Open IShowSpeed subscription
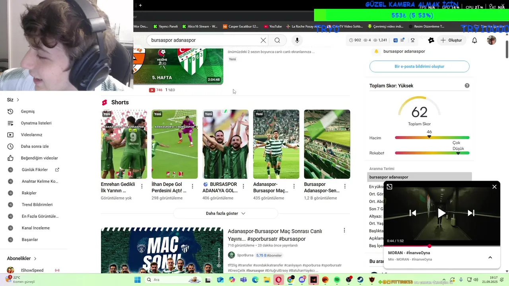Screen dimensions: 509x286 click(32, 271)
